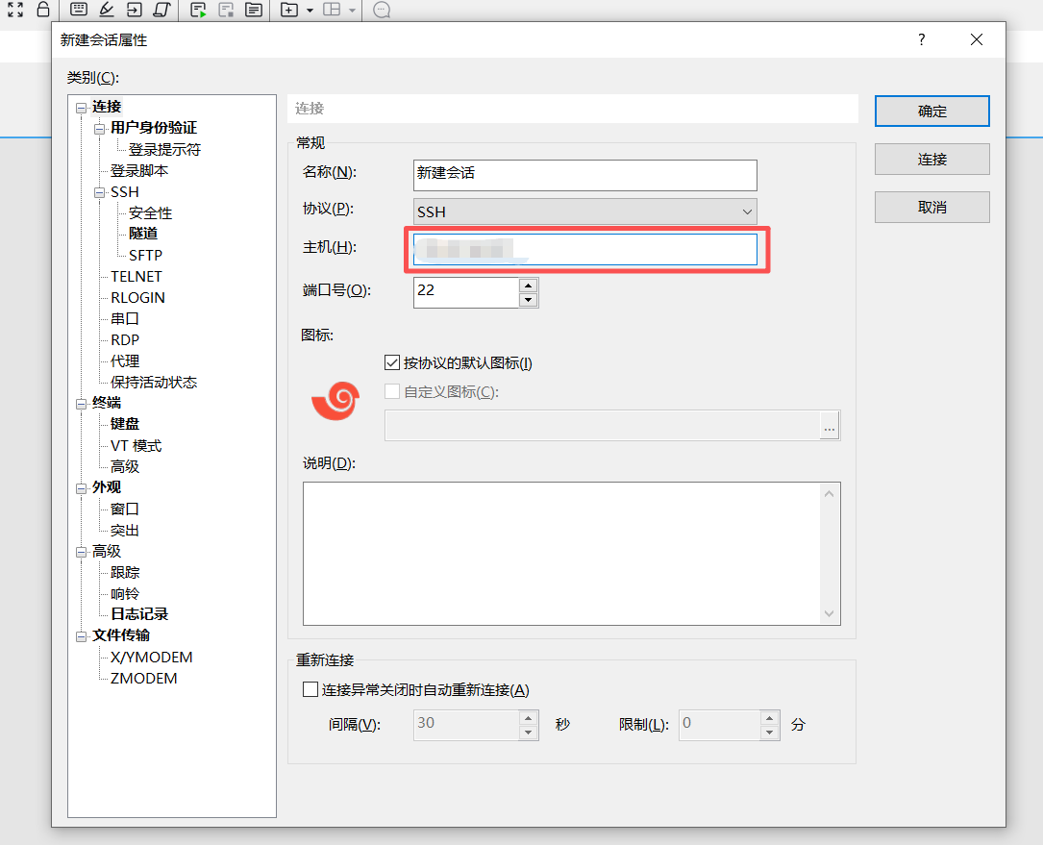
Task: Collapse the 文件传输 tree node
Action: [81, 635]
